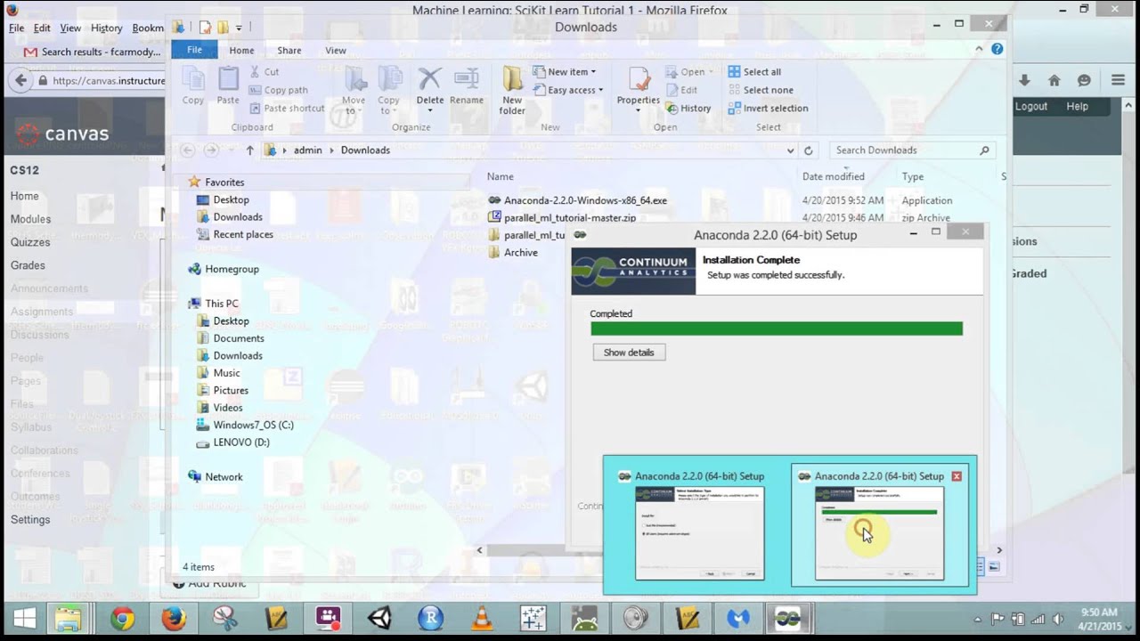Open the File tab in Explorer

[x=194, y=51]
